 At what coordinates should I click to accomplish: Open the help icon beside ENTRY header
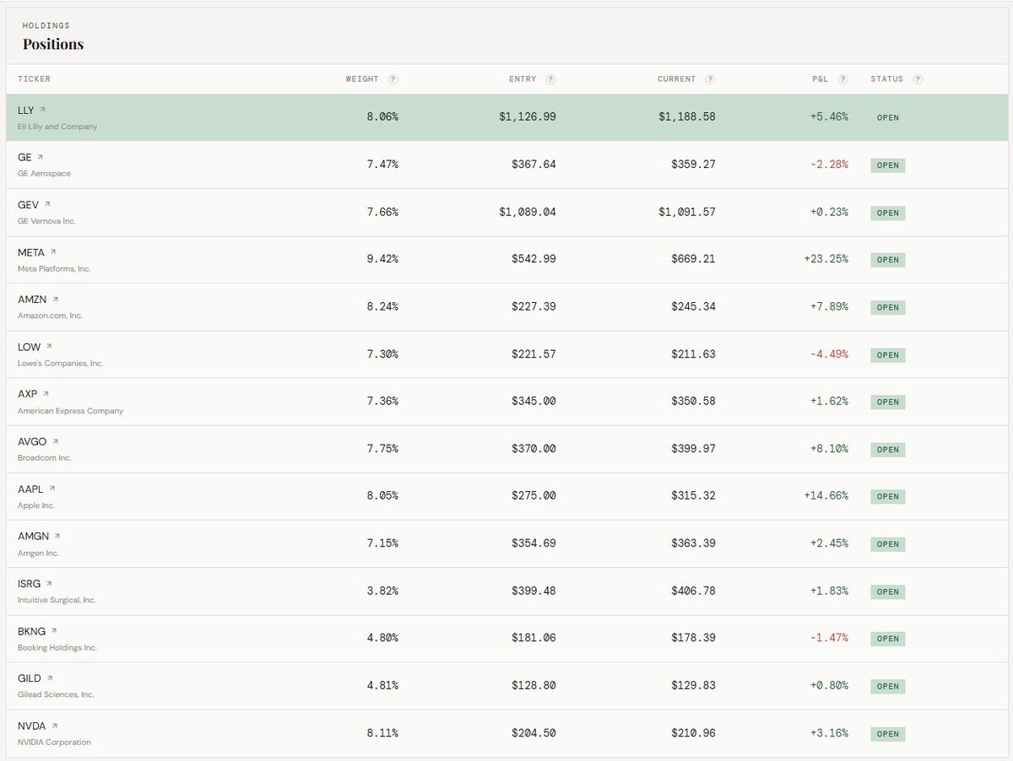pos(550,79)
